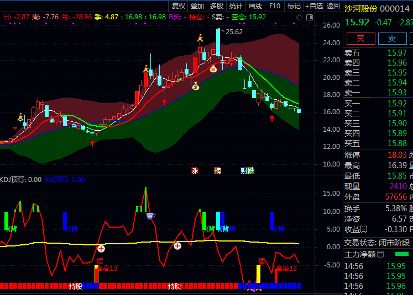Click the 换手 5.38% value

pos(396,208)
